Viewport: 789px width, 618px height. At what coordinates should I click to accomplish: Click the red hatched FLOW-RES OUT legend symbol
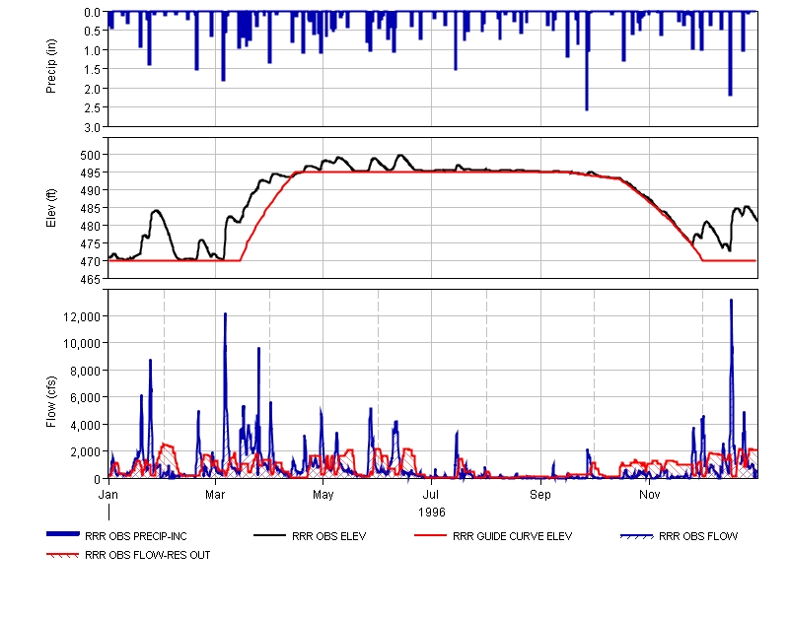[63, 555]
